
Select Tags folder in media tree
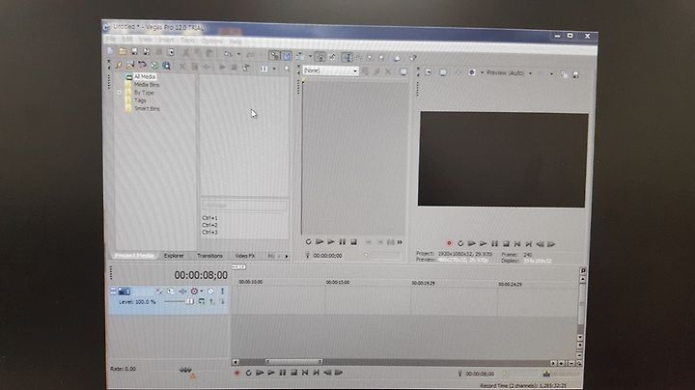coord(140,100)
